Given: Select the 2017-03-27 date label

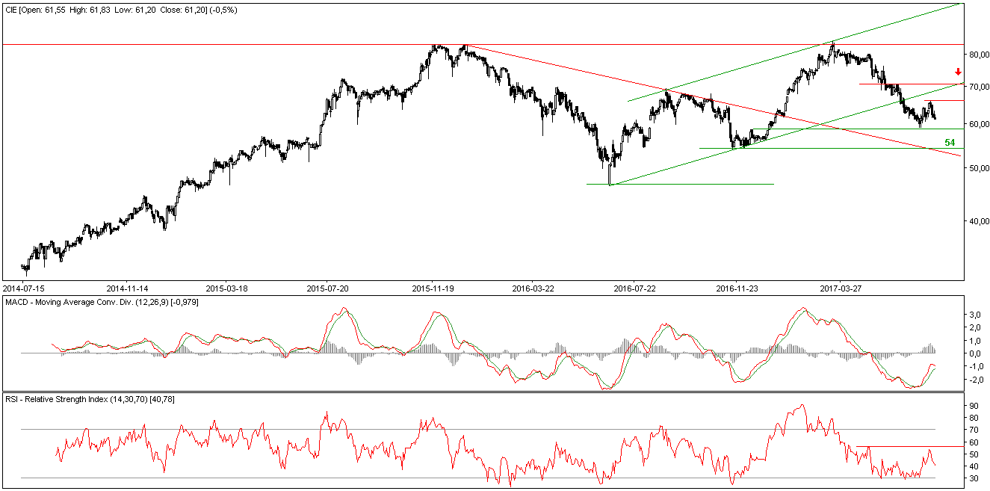Looking at the screenshot, I should click(841, 288).
